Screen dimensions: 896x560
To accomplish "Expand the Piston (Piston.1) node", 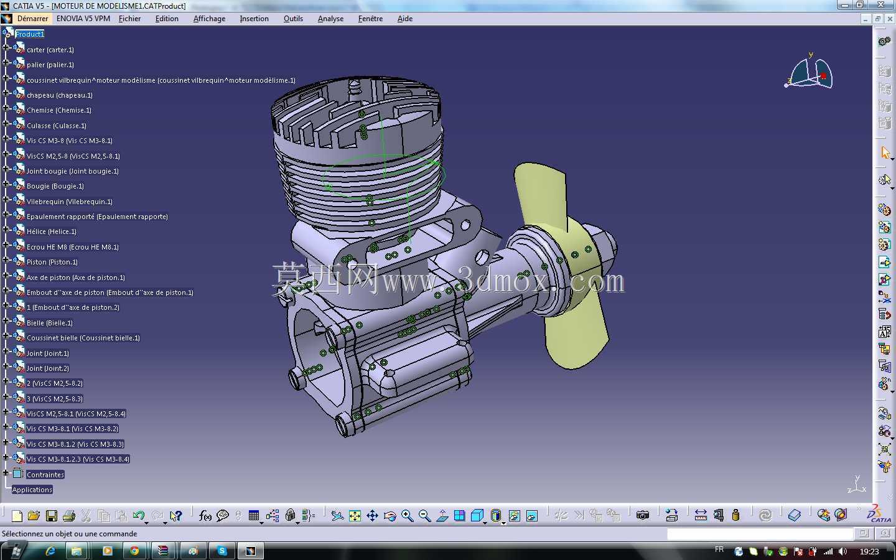I will [x=6, y=259].
